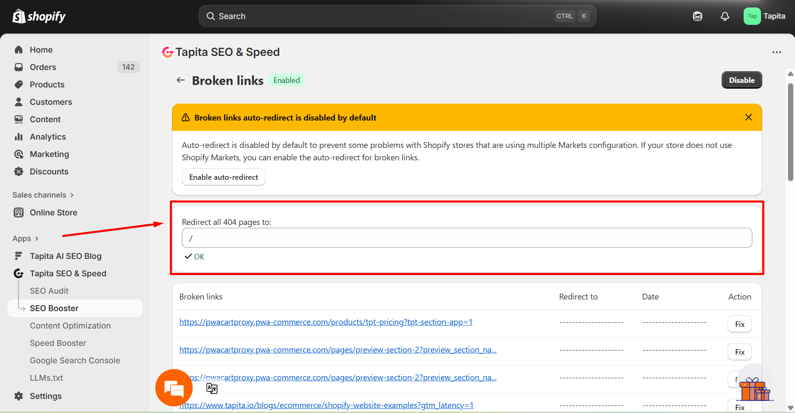Go back with the left arrow
This screenshot has height=413, width=795.
click(x=181, y=80)
